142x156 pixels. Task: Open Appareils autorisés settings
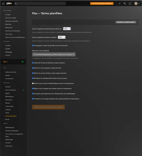(11, 21)
